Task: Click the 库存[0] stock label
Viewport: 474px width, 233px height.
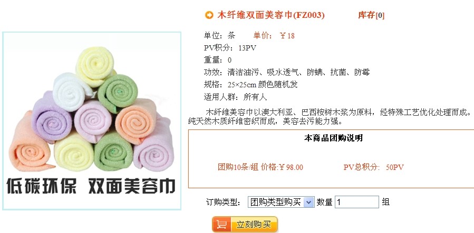Action: 371,15
